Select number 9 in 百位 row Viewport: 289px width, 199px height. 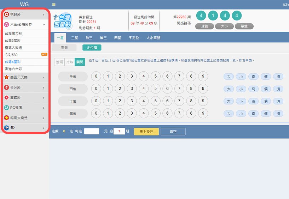point(203,89)
